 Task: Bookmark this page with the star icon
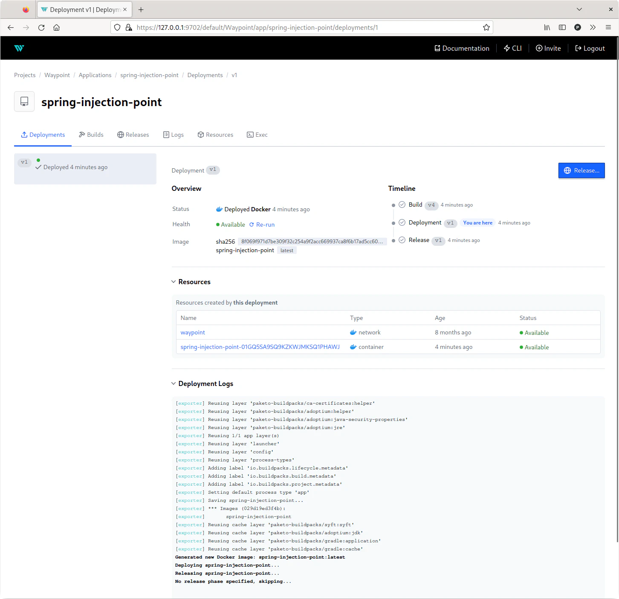coord(486,28)
